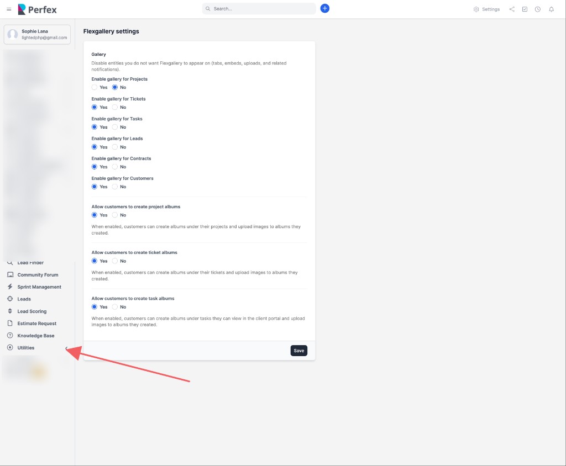Click the Knowledge Base question icon

[10, 336]
